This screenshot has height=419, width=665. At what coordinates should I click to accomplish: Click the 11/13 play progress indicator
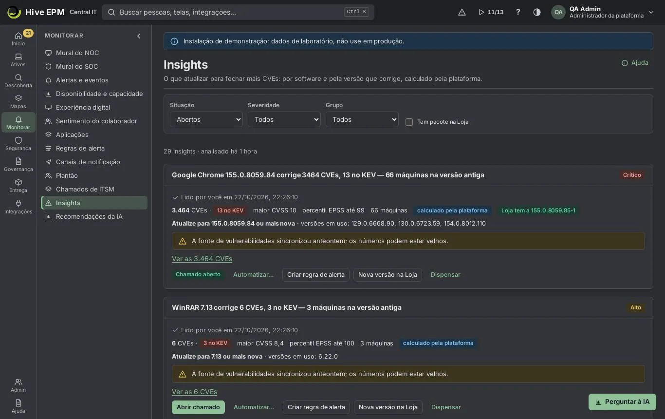[491, 12]
